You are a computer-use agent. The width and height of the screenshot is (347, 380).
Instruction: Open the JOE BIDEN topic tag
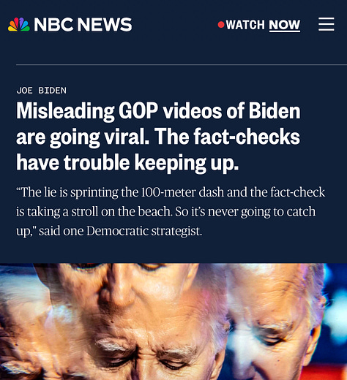pyautogui.click(x=41, y=91)
